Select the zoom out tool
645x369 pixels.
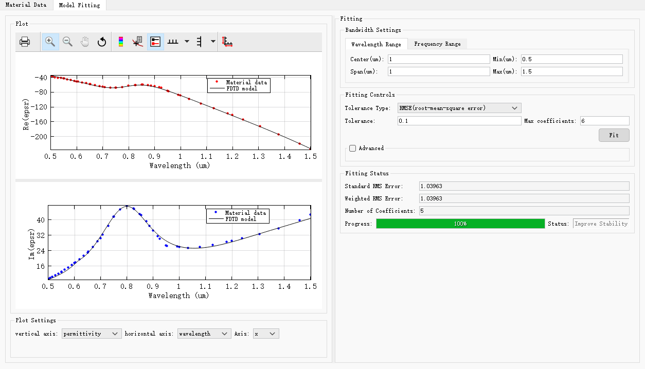click(x=67, y=42)
